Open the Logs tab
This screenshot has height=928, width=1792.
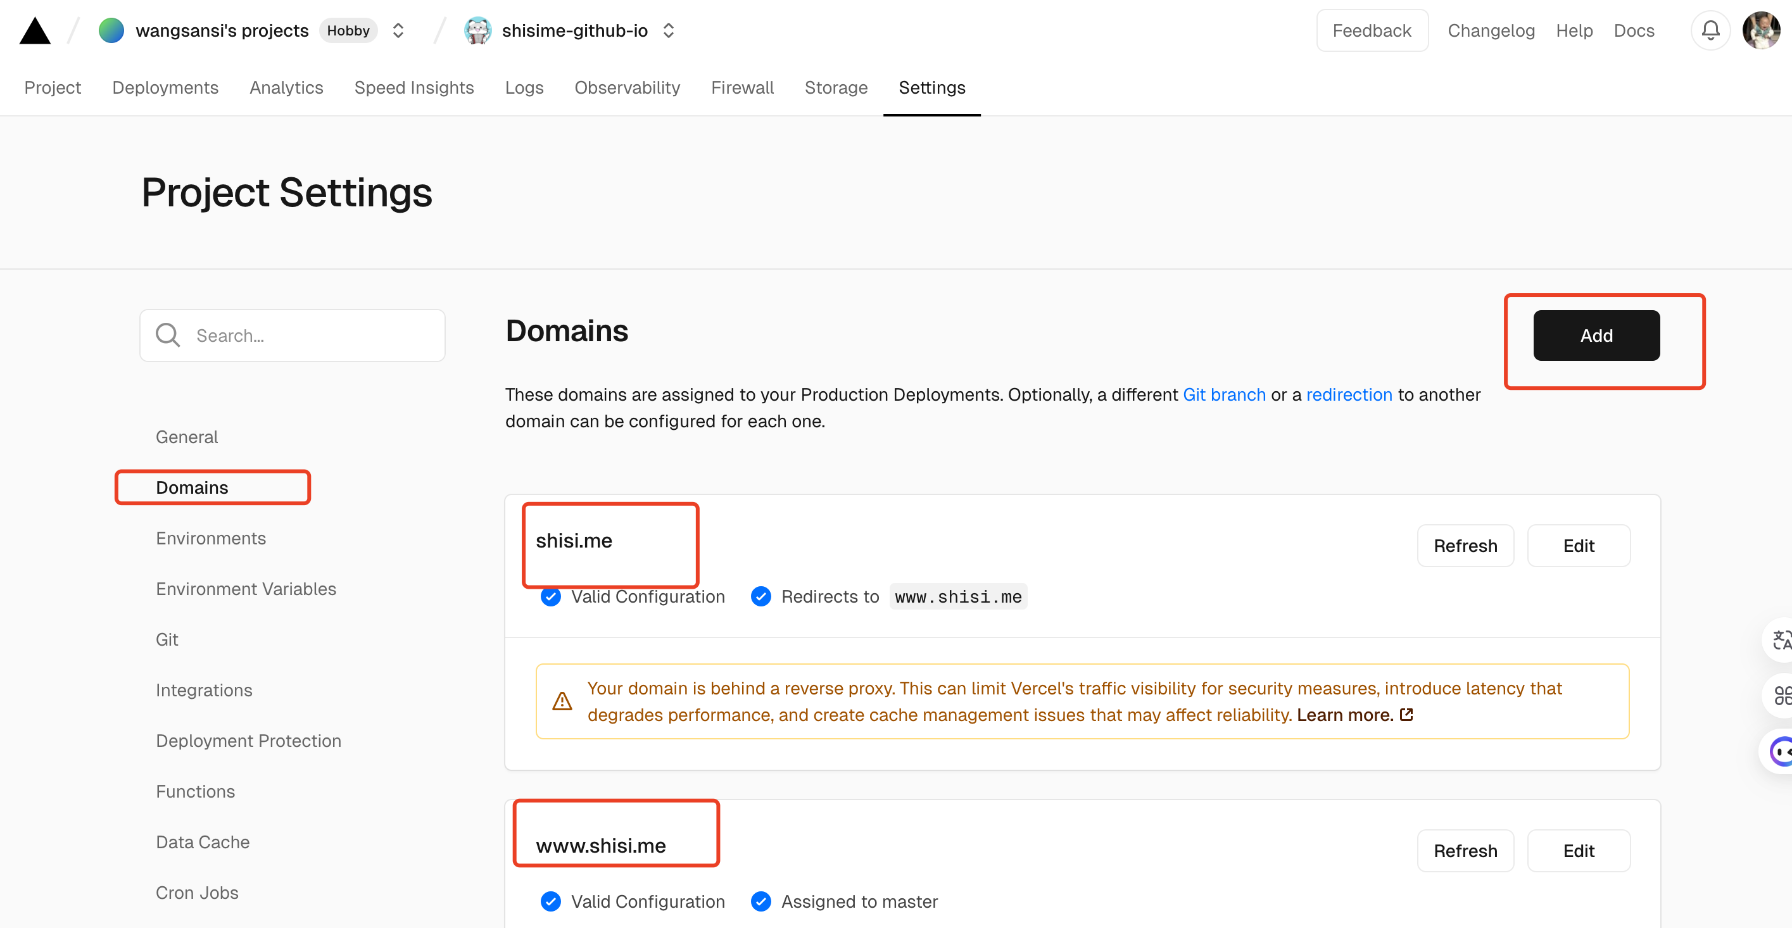(524, 87)
